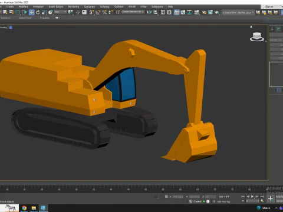Click the Go to End playback button
The width and height of the screenshot is (283, 212).
(262, 197)
